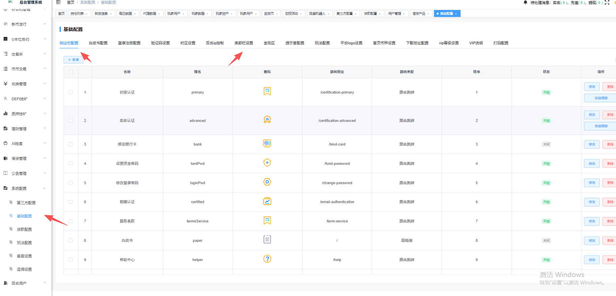Close the 持仓列表 tab

[x=87, y=14]
